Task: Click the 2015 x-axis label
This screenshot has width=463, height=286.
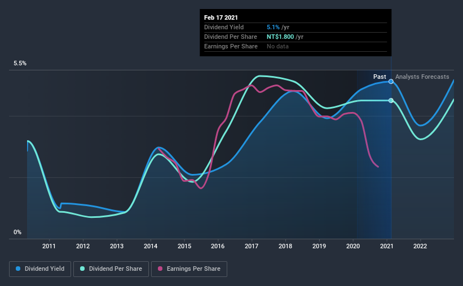Action: 184,246
